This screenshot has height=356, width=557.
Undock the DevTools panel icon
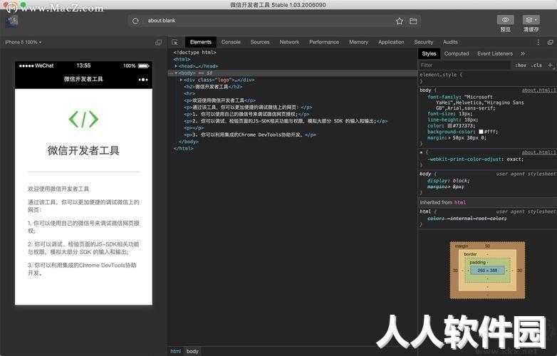[x=551, y=42]
